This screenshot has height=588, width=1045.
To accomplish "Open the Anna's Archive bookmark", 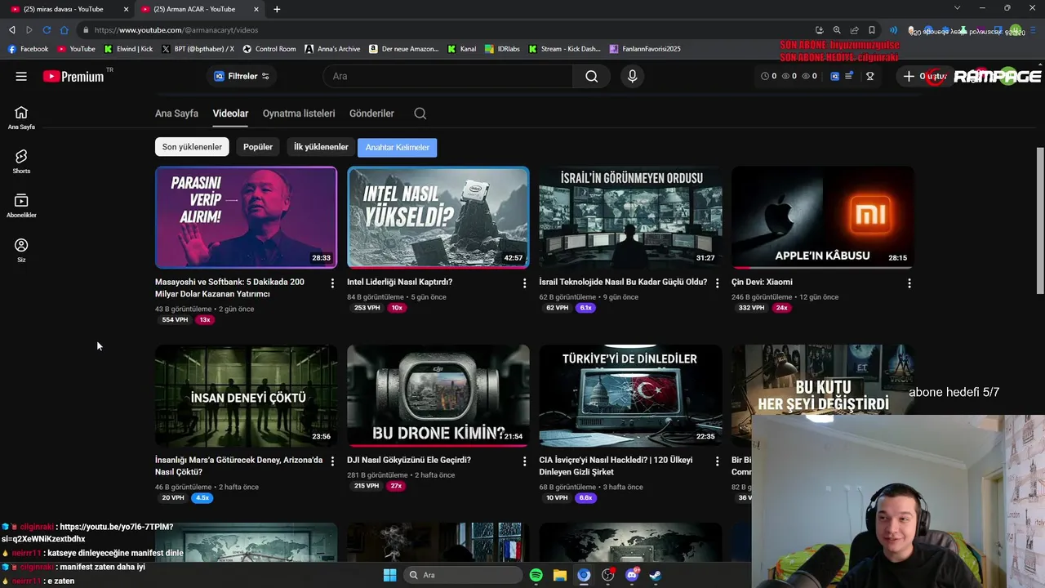I will click(x=332, y=49).
